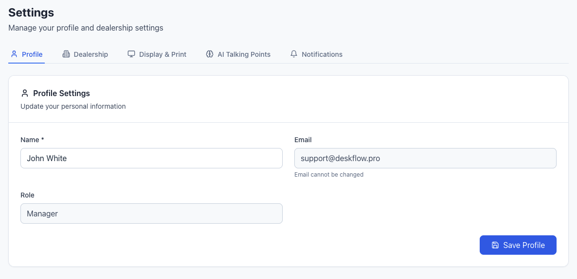Switch to the Dealership tab
The width and height of the screenshot is (577, 279).
coord(85,54)
